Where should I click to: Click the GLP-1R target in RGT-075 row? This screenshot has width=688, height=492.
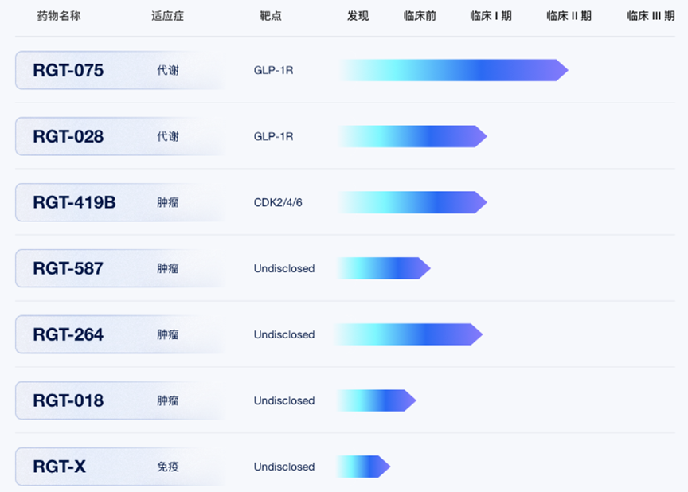coord(273,71)
